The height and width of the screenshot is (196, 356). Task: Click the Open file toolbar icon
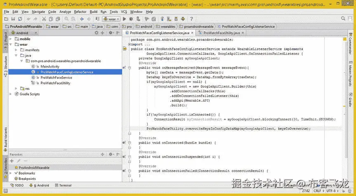pyautogui.click(x=6, y=19)
